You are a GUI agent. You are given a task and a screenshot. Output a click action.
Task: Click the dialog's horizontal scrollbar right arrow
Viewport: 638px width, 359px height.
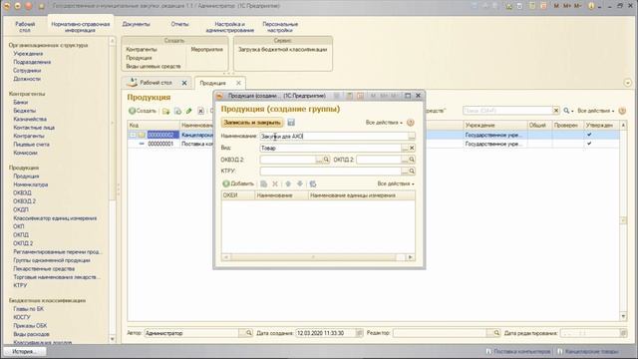[411, 257]
